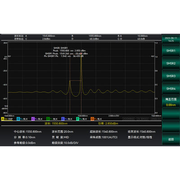
Task: Select trace A Wri DSP
Action: [7, 119]
